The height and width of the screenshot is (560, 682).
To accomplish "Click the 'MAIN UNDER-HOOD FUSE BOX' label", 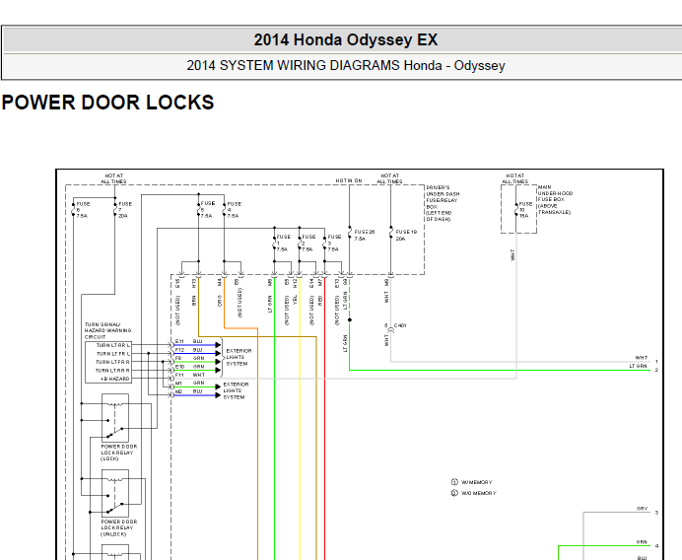I will 555,200.
